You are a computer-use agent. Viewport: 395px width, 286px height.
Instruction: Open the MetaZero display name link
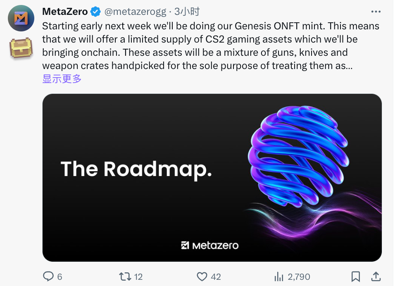coord(65,12)
